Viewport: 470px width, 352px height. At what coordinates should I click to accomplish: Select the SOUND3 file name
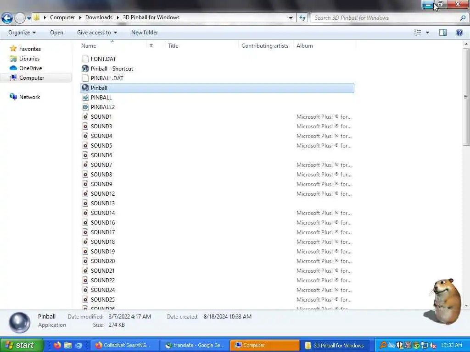pos(101,126)
